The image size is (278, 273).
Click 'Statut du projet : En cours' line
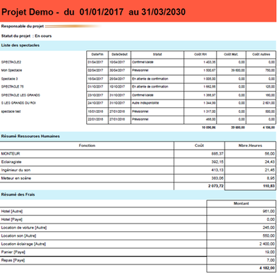(x=26, y=36)
